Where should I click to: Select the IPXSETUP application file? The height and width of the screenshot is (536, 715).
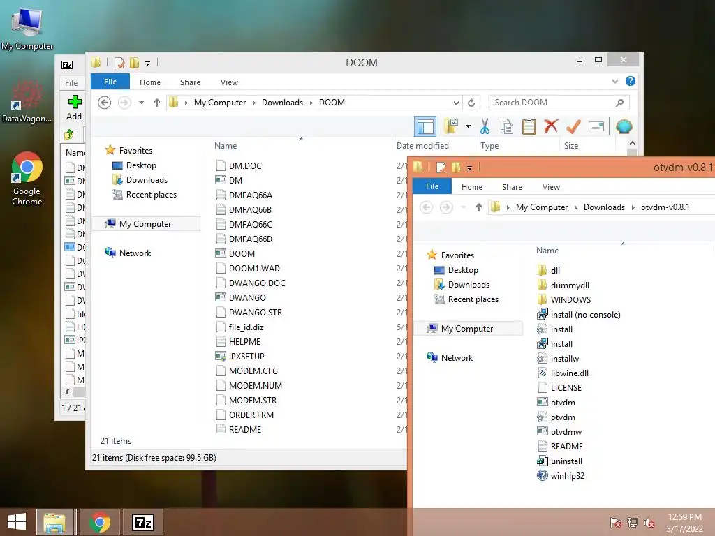click(x=246, y=357)
